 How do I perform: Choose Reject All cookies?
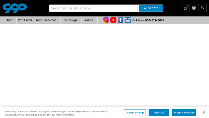point(159,113)
